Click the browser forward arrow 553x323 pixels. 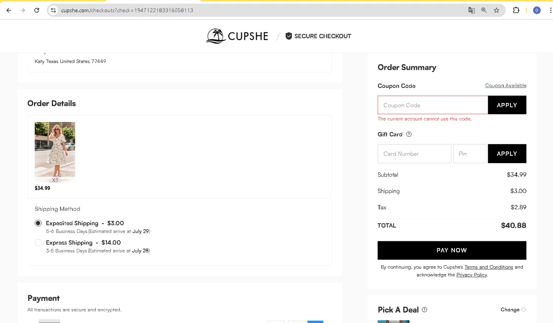(22, 10)
